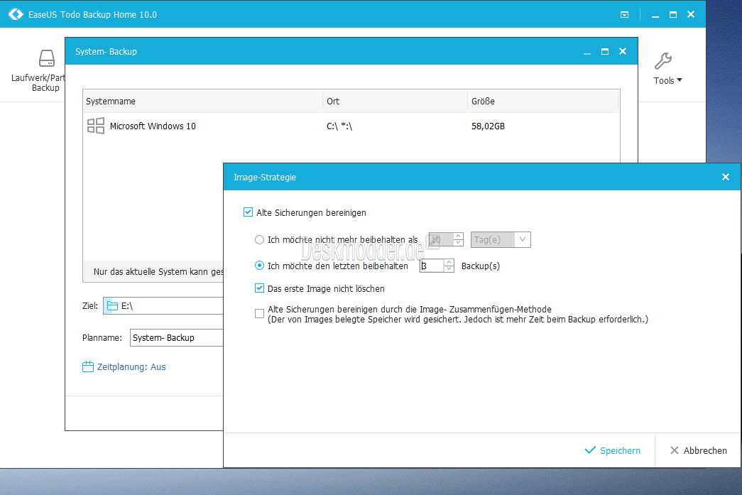The height and width of the screenshot is (495, 742).
Task: Open Laufwerk/Partition Backup from main toolbar
Action: [x=38, y=71]
